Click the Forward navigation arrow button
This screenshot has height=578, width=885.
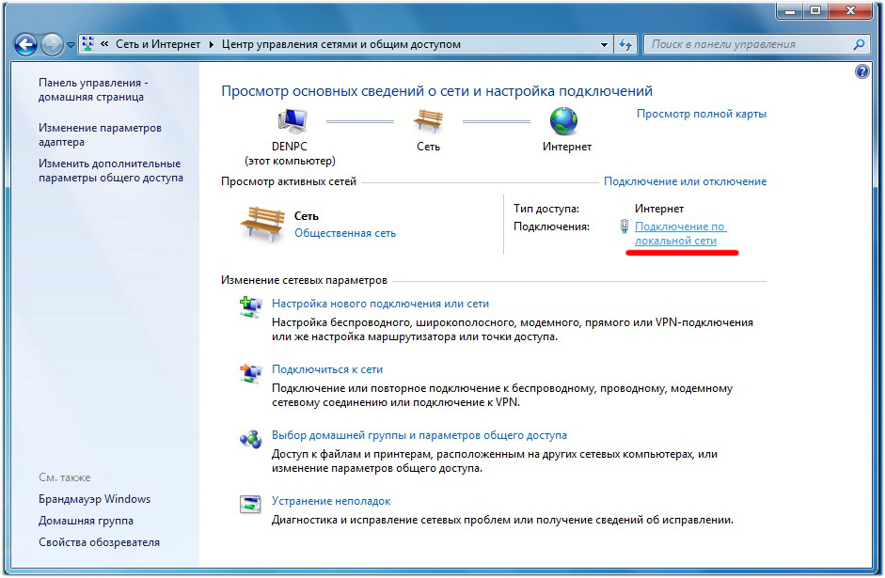53,44
